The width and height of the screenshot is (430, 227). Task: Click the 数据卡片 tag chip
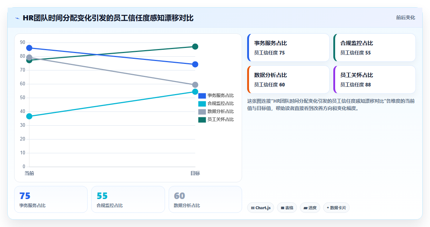point(336,208)
